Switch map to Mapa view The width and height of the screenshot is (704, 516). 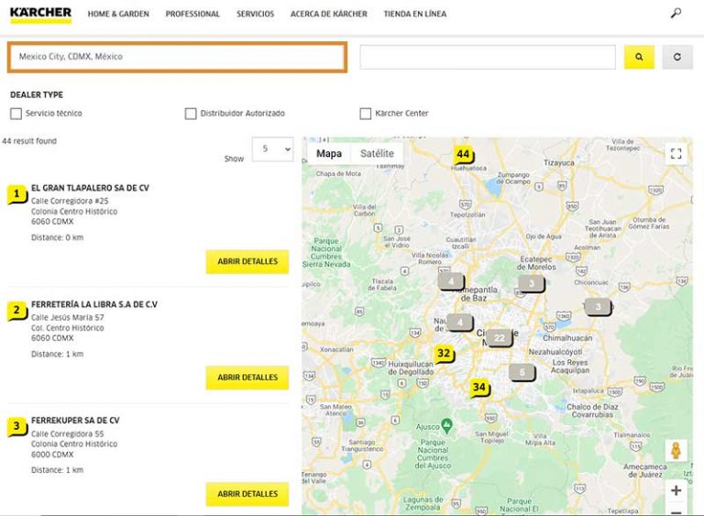[329, 154]
